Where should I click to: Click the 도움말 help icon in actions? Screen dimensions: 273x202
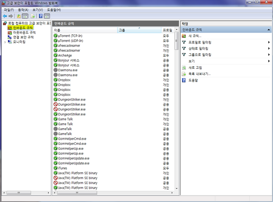click(x=184, y=80)
